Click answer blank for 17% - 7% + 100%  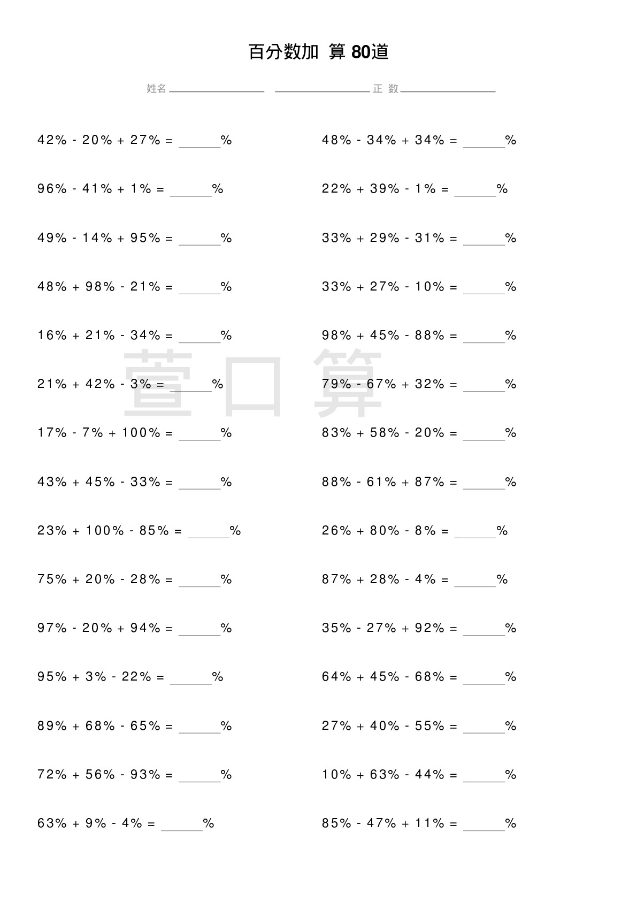[x=199, y=433]
